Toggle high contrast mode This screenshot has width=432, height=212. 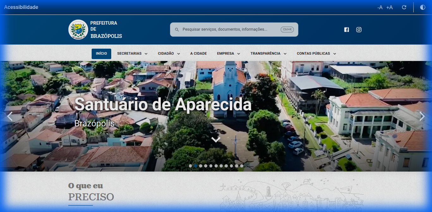coord(423,7)
